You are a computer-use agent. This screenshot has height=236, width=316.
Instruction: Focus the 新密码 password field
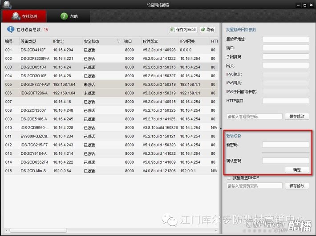click(x=285, y=145)
